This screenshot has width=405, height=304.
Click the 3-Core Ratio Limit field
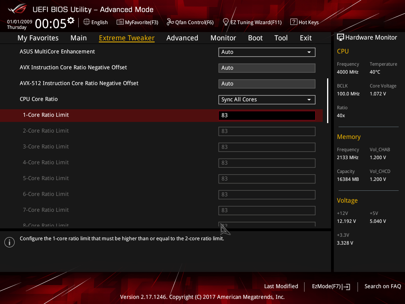267,147
